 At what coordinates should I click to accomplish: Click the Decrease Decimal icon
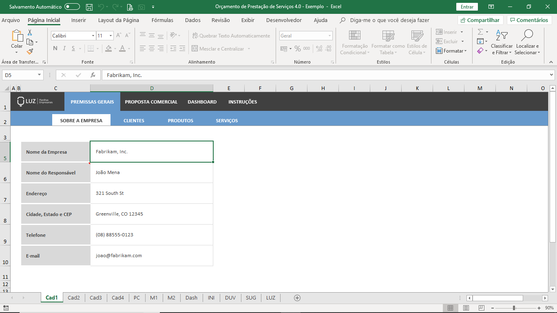[328, 48]
